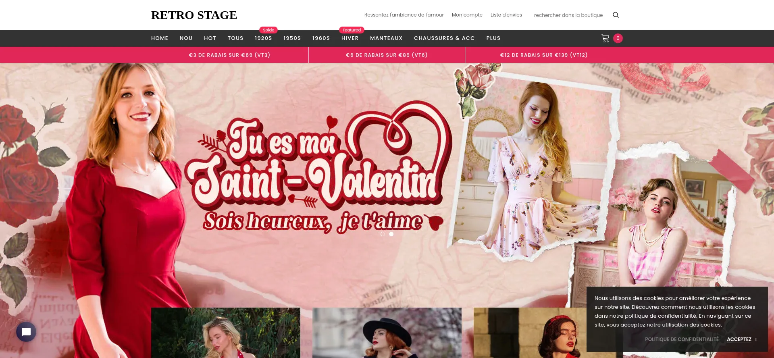774x358 pixels.
Task: Click the Solde badge above 1920S
Action: (x=268, y=30)
